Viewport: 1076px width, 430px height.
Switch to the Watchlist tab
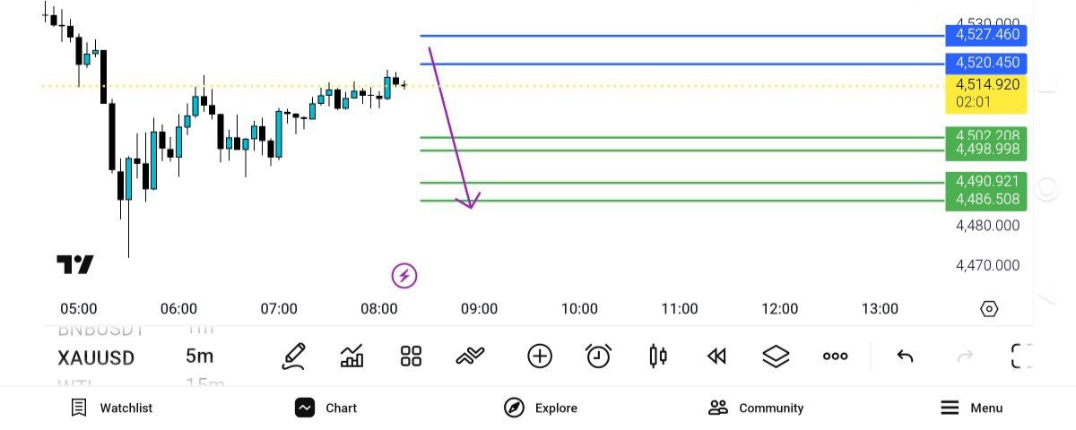tap(112, 408)
